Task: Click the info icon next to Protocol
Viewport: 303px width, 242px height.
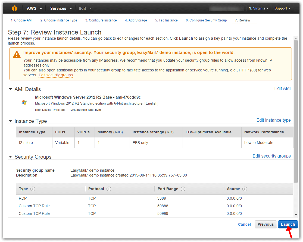Action: (x=109, y=189)
